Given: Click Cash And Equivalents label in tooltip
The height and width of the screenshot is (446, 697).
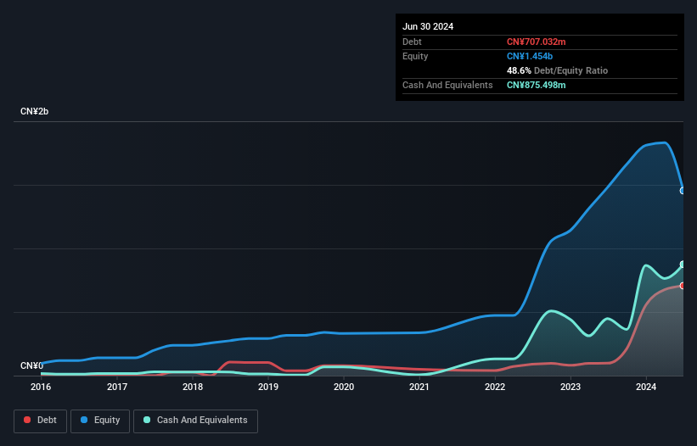Looking at the screenshot, I should (447, 85).
